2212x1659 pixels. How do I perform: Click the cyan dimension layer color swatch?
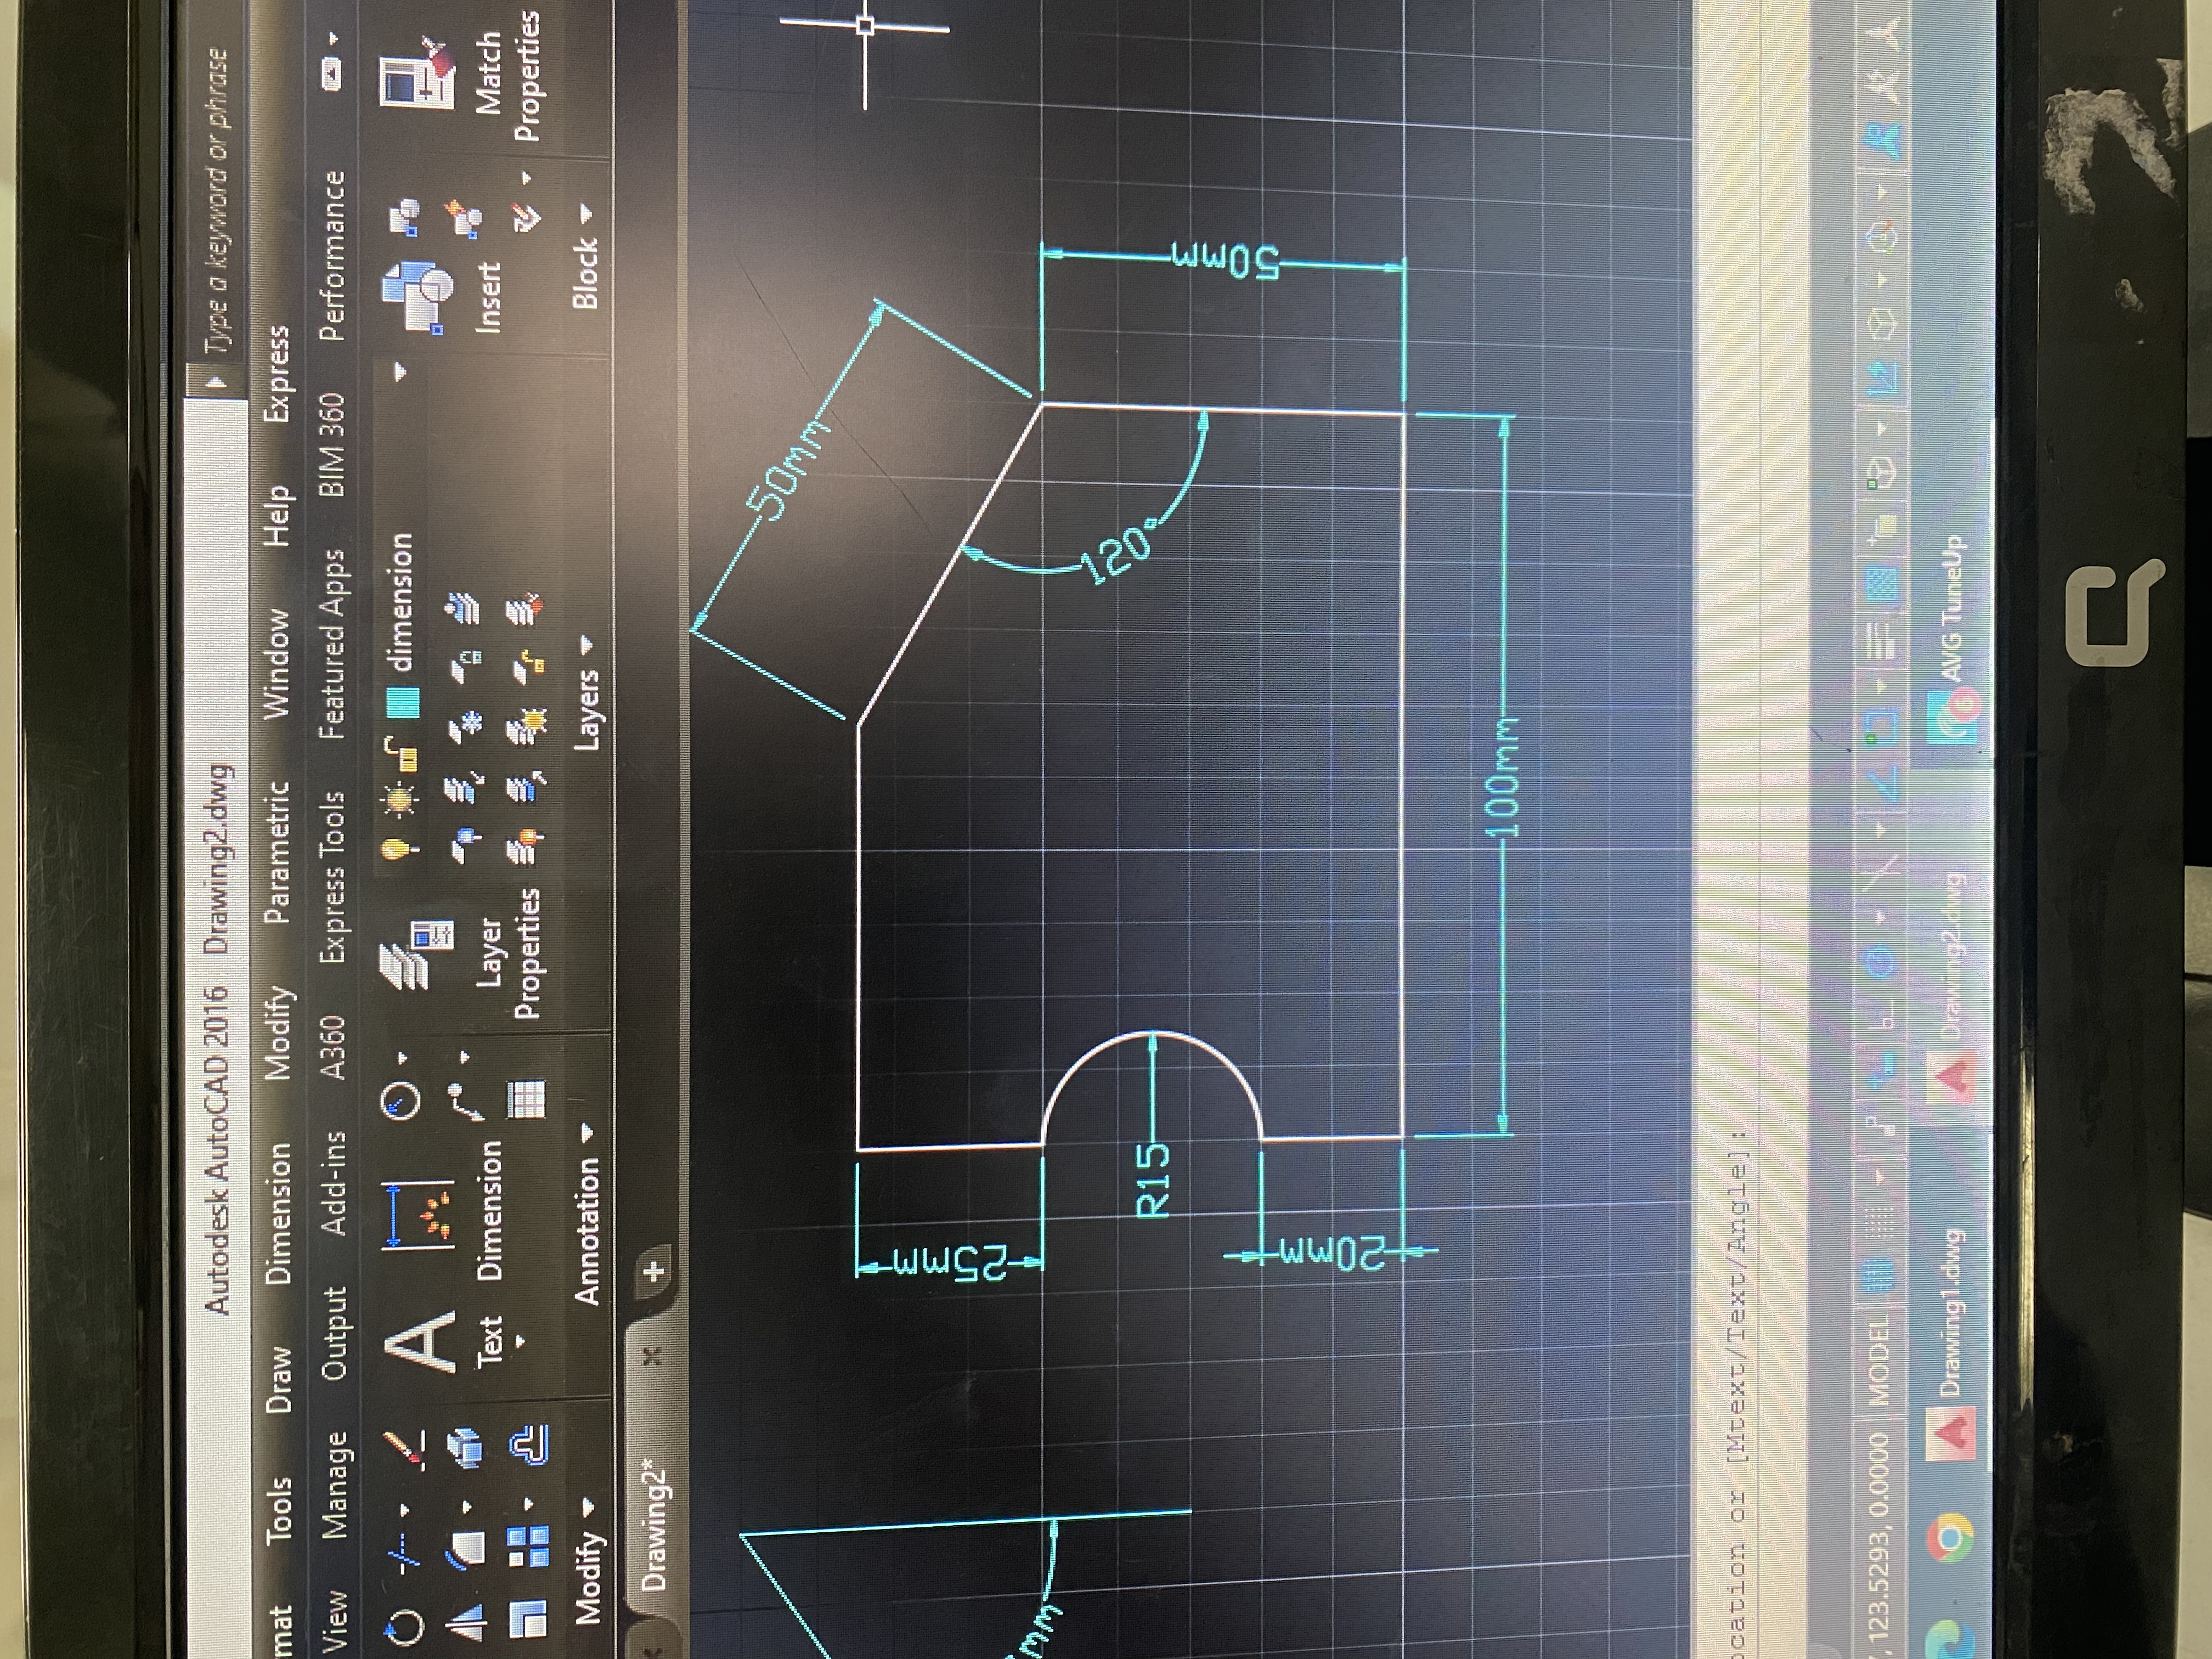coord(402,704)
